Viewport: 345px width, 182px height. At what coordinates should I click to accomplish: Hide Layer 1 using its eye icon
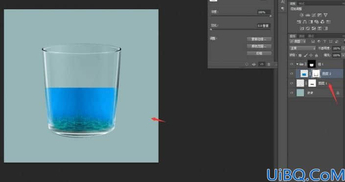pos(292,83)
